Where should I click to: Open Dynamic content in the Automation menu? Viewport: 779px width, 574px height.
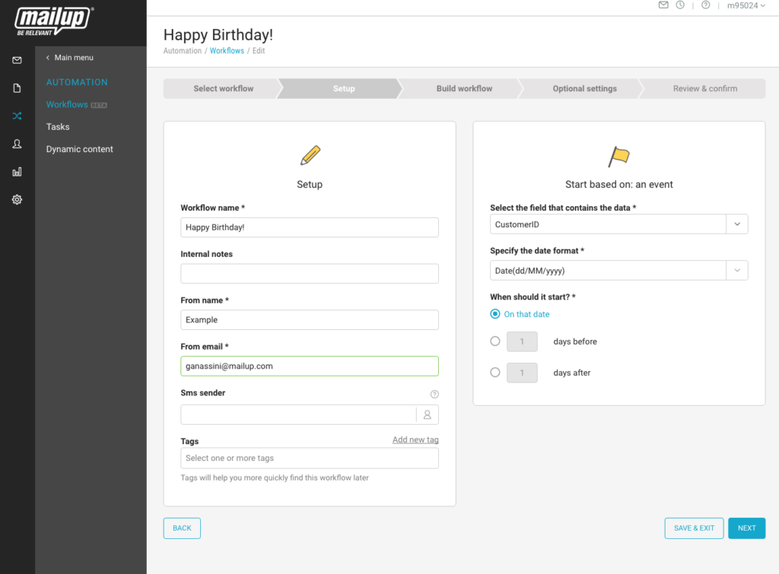79,149
